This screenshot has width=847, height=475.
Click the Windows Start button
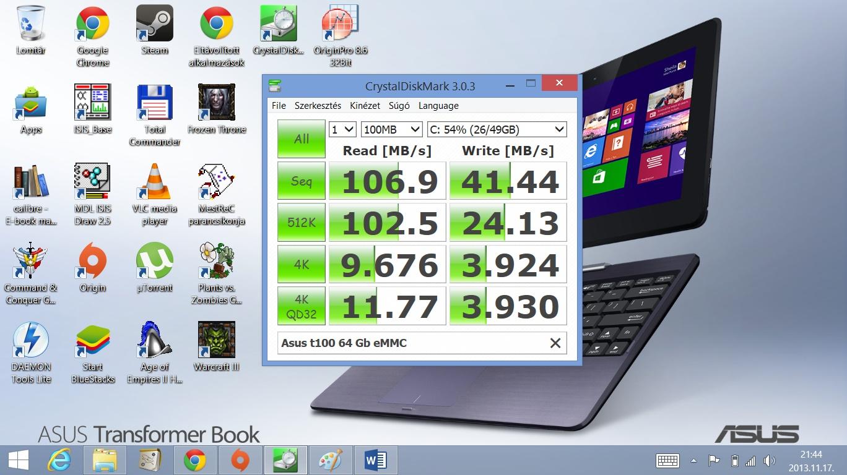[x=17, y=460]
